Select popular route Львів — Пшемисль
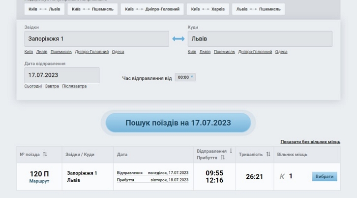 pos(259,9)
